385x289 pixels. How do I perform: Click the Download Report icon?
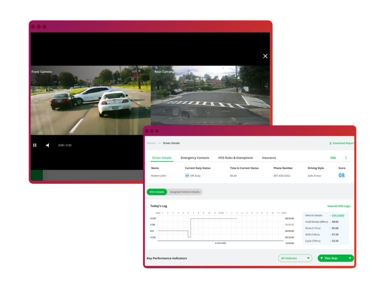tap(330, 143)
